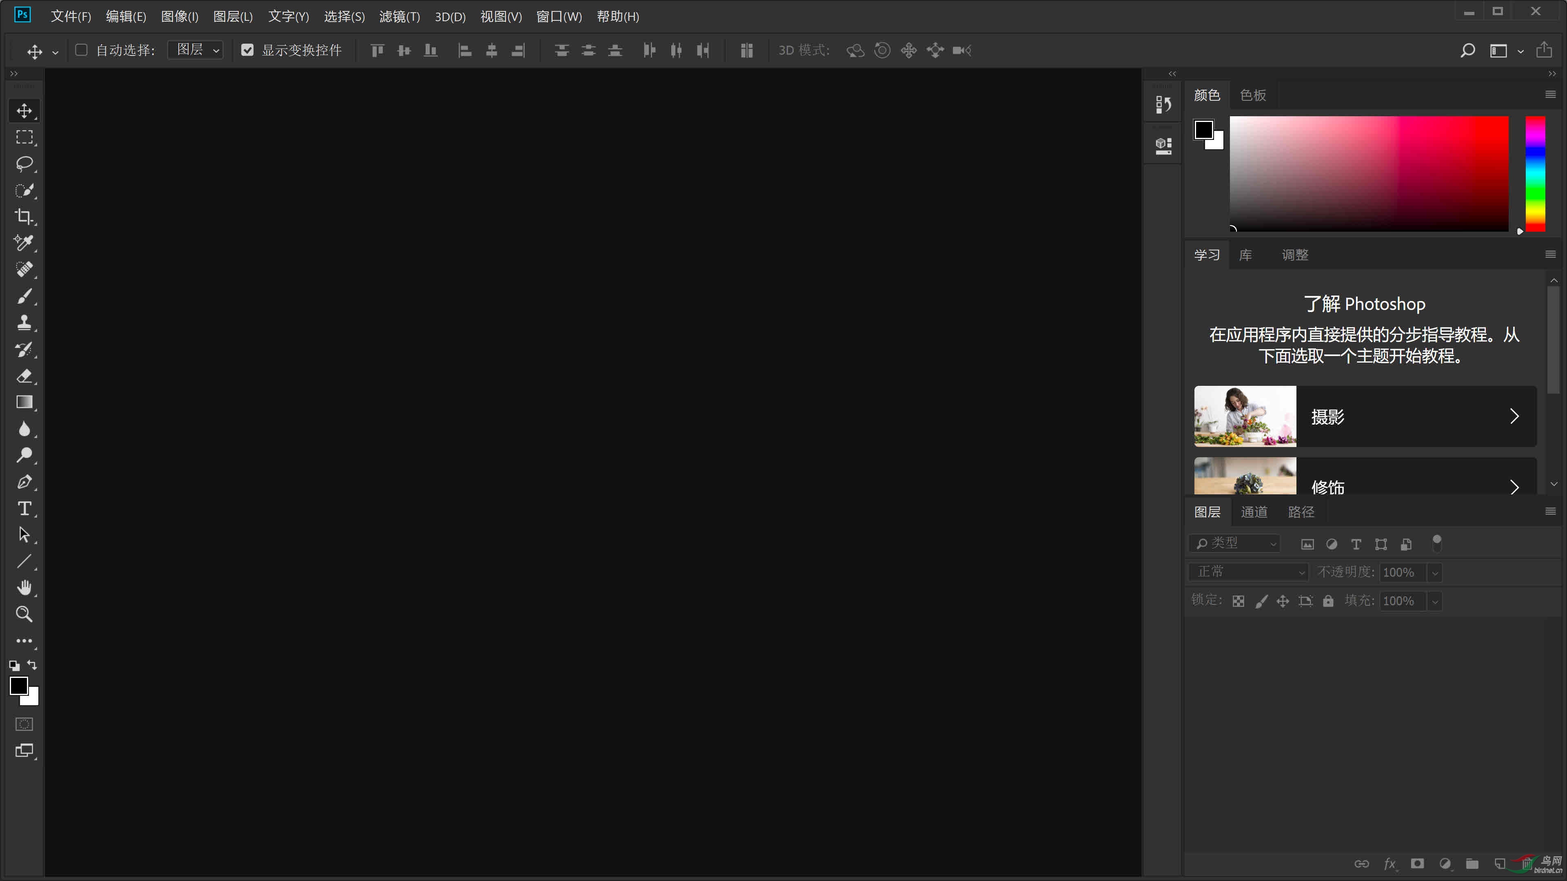Open the 自动选择 target dropdown

(195, 50)
